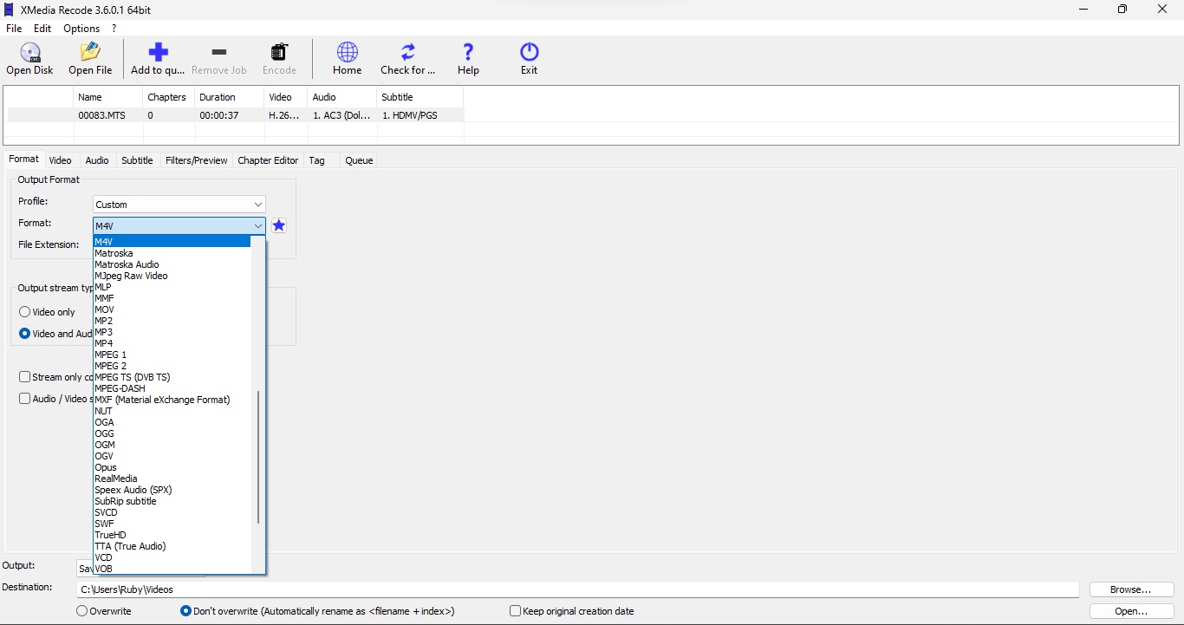Expand the Profile Custom dropdown
Viewport: 1184px width, 625px height.
point(179,205)
